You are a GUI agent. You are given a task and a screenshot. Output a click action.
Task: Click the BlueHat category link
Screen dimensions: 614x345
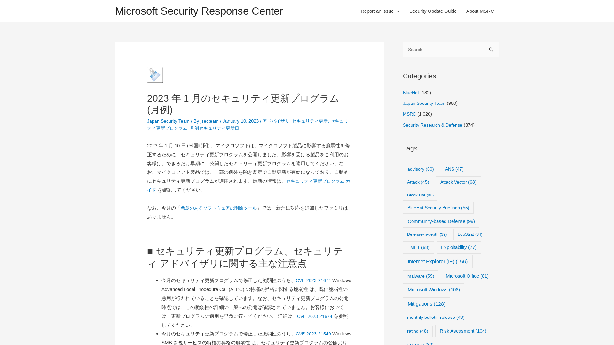tap(411, 92)
